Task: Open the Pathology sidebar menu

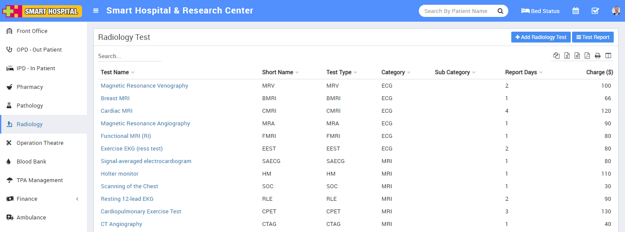Action: coord(30,106)
